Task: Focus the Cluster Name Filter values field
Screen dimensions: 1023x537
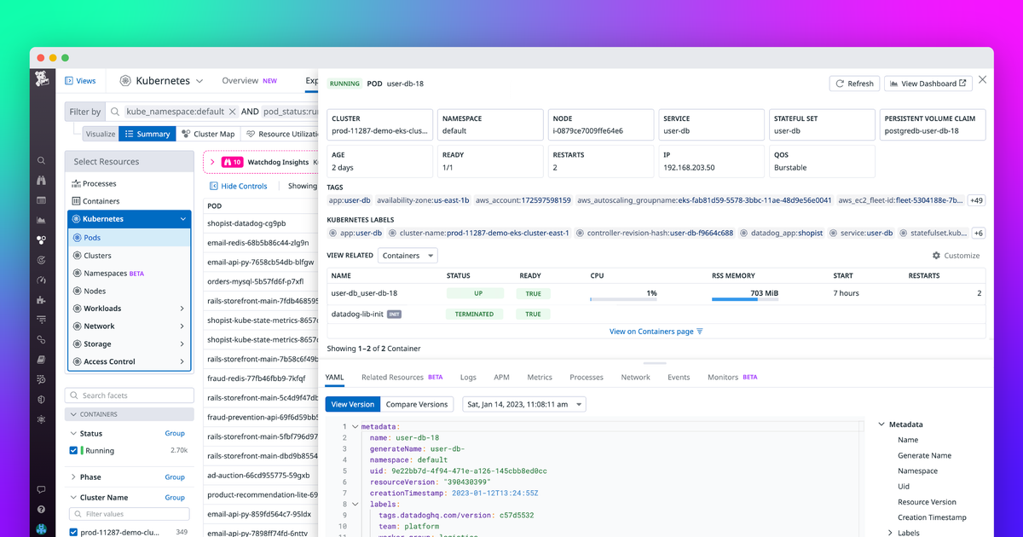Action: click(x=130, y=514)
